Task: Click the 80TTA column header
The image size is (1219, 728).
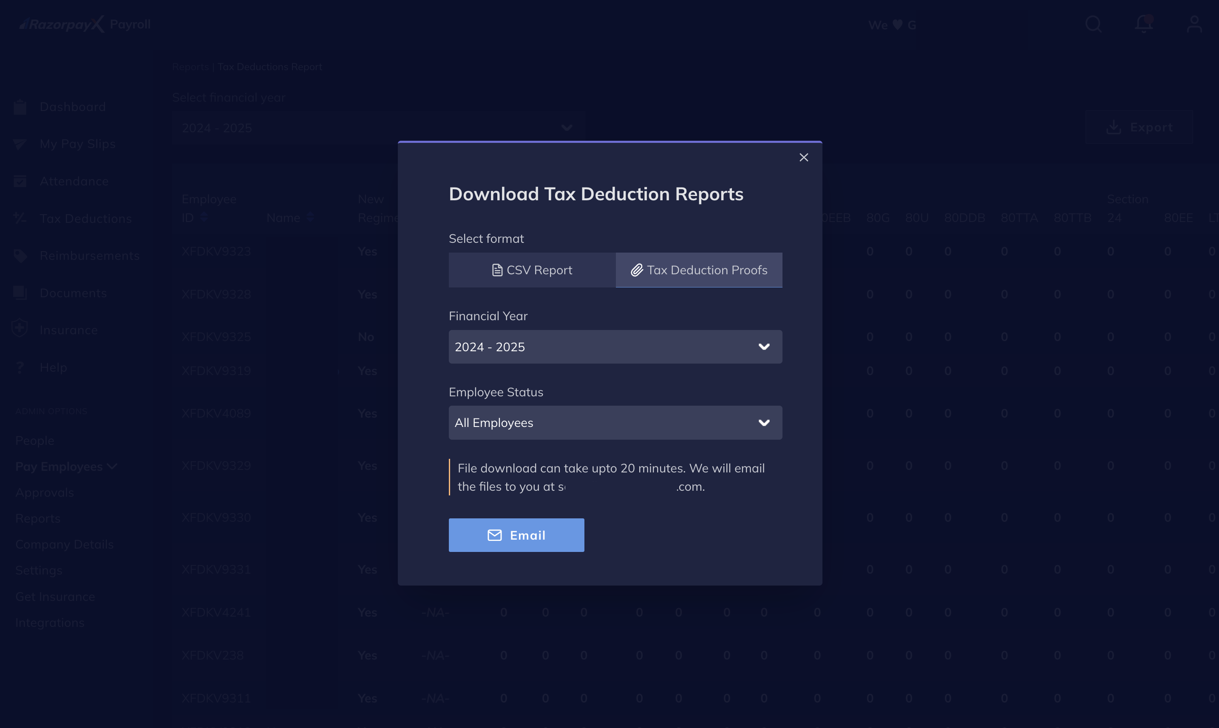Action: 1019,218
